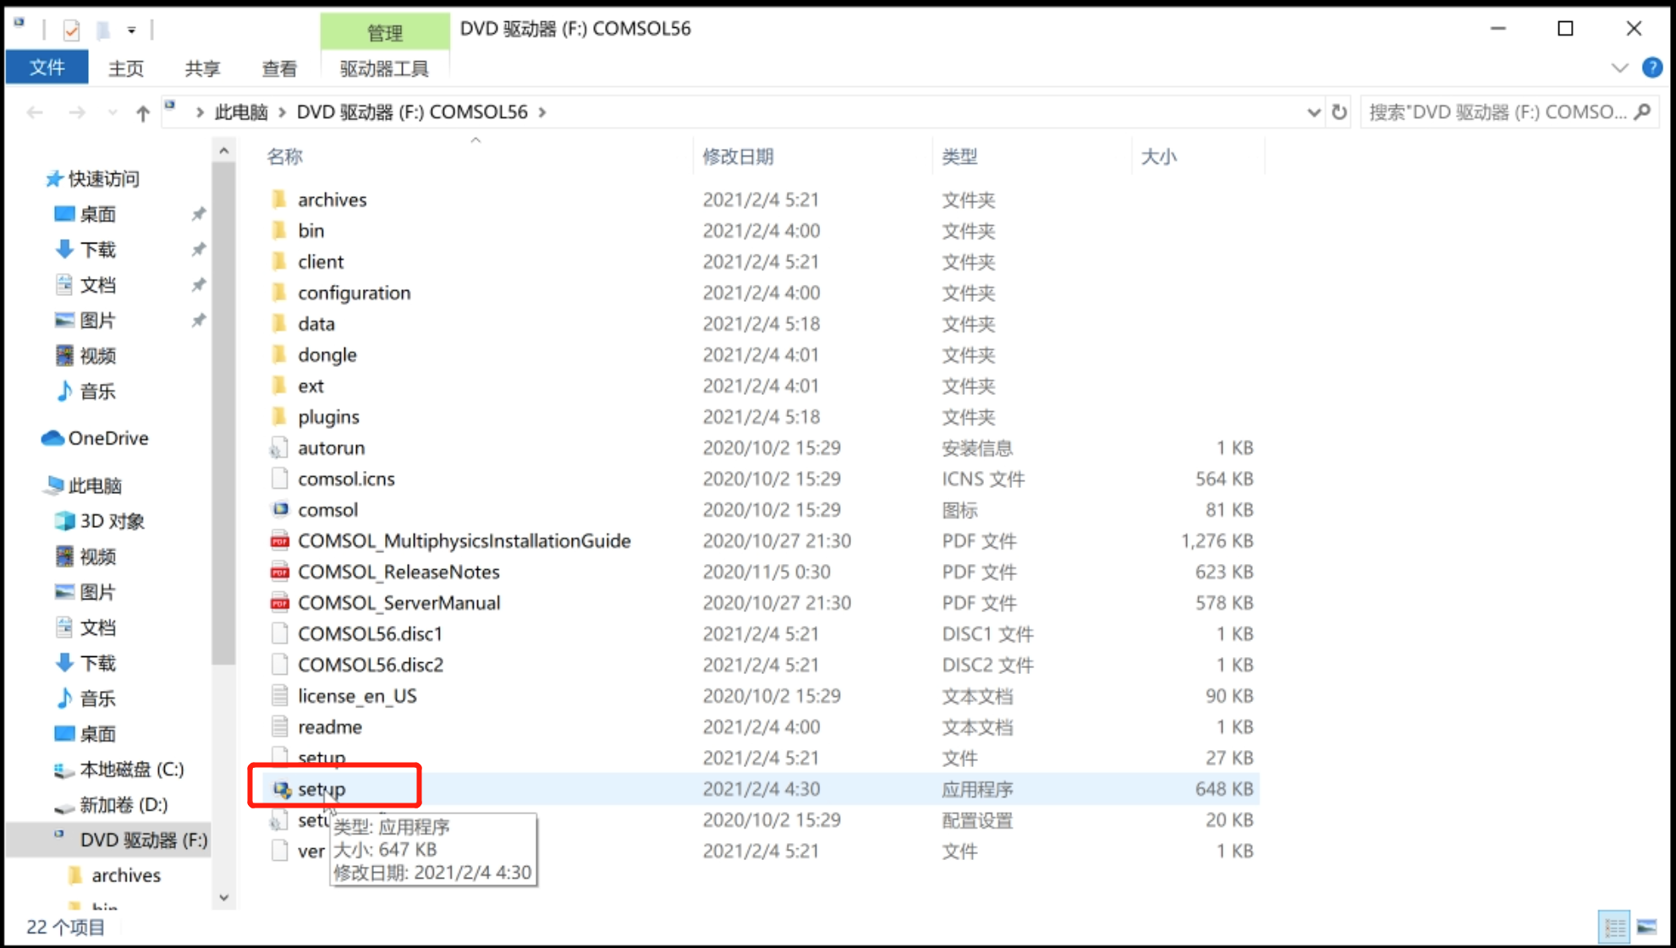Viewport: 1676px width, 948px height.
Task: Select the plugins folder
Action: tap(328, 417)
